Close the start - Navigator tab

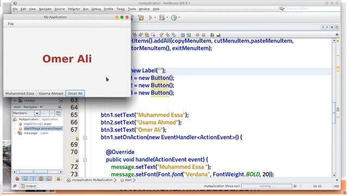click(x=41, y=107)
